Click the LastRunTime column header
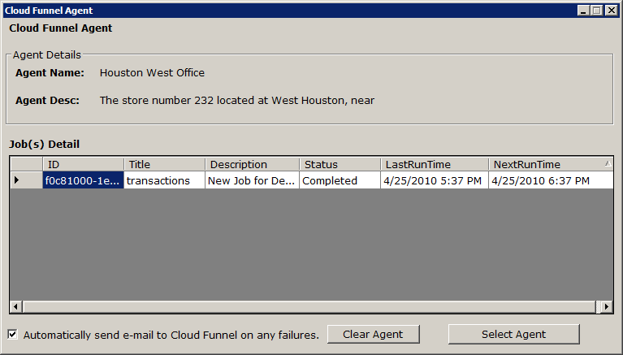The image size is (623, 355). click(435, 164)
